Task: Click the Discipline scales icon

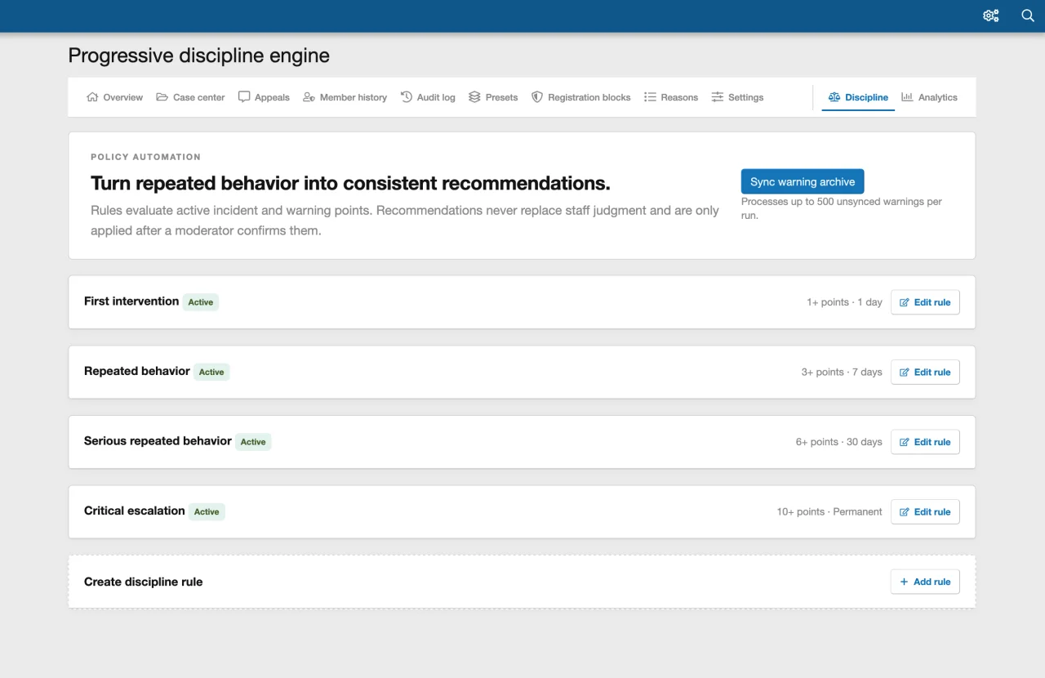Action: point(834,97)
